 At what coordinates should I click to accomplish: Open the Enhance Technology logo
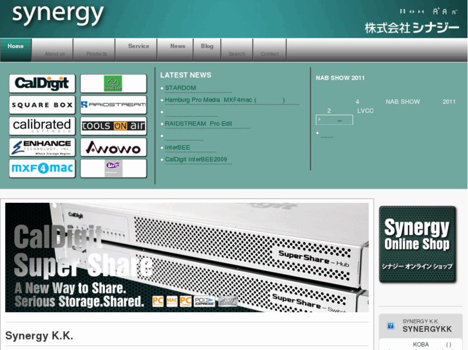click(42, 147)
